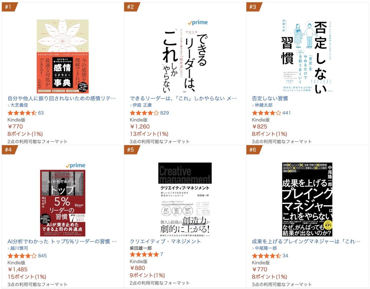Click the ￥1,485 Kindle price link
The width and height of the screenshot is (370, 289).
[17, 269]
